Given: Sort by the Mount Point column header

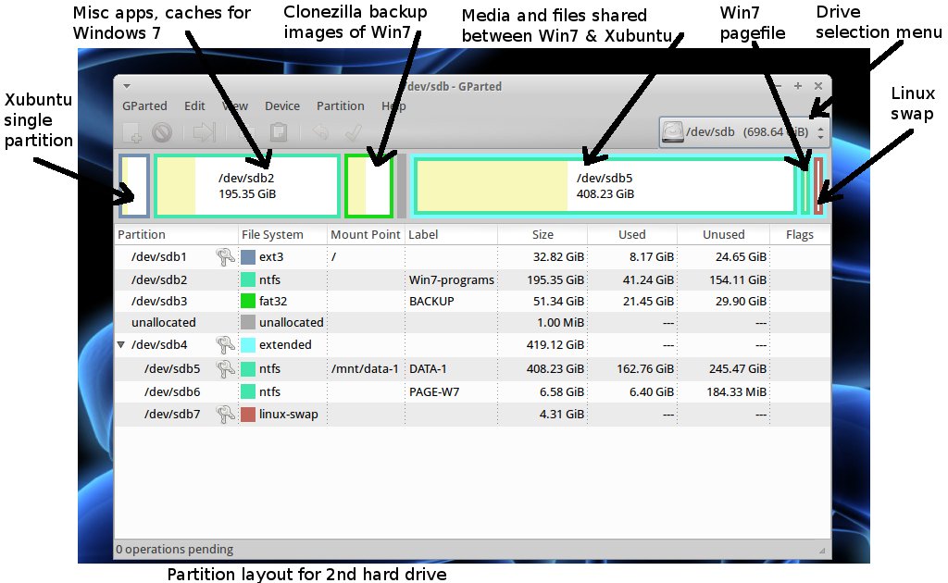Looking at the screenshot, I should point(366,234).
